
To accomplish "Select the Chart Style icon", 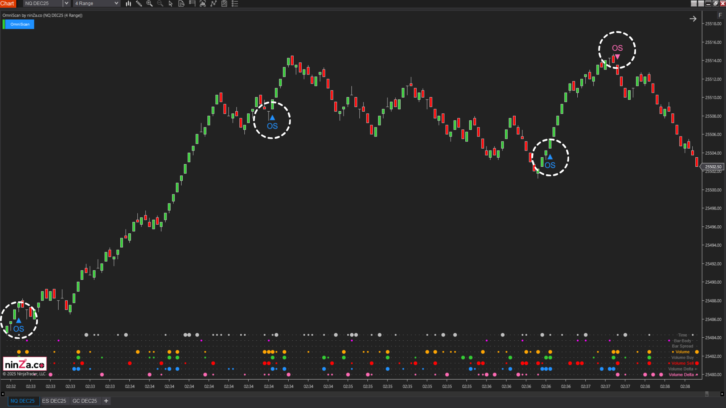I will 128,3.
